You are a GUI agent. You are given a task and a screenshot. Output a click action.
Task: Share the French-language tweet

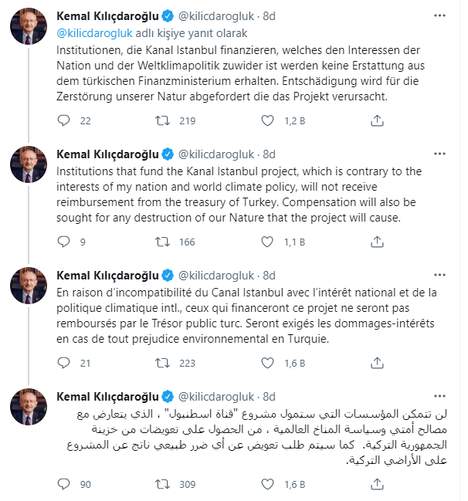pos(377,363)
